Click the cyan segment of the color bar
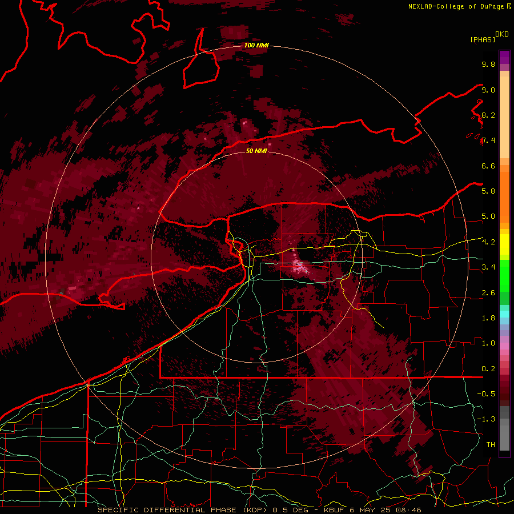The image size is (514, 514). pyautogui.click(x=504, y=314)
